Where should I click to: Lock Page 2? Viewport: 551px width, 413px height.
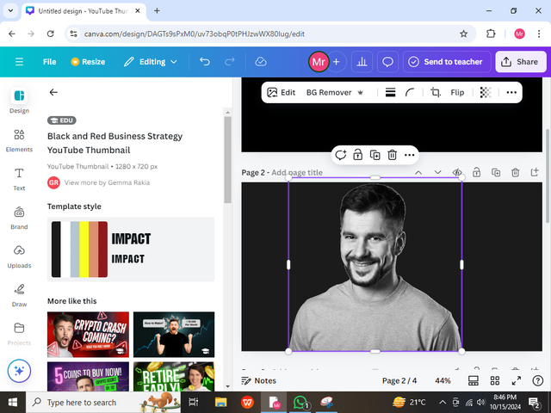coord(476,172)
